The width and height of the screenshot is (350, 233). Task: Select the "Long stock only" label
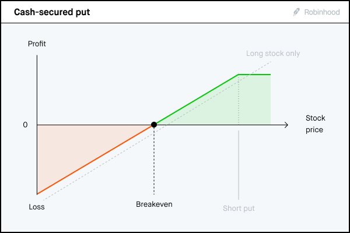(x=272, y=54)
